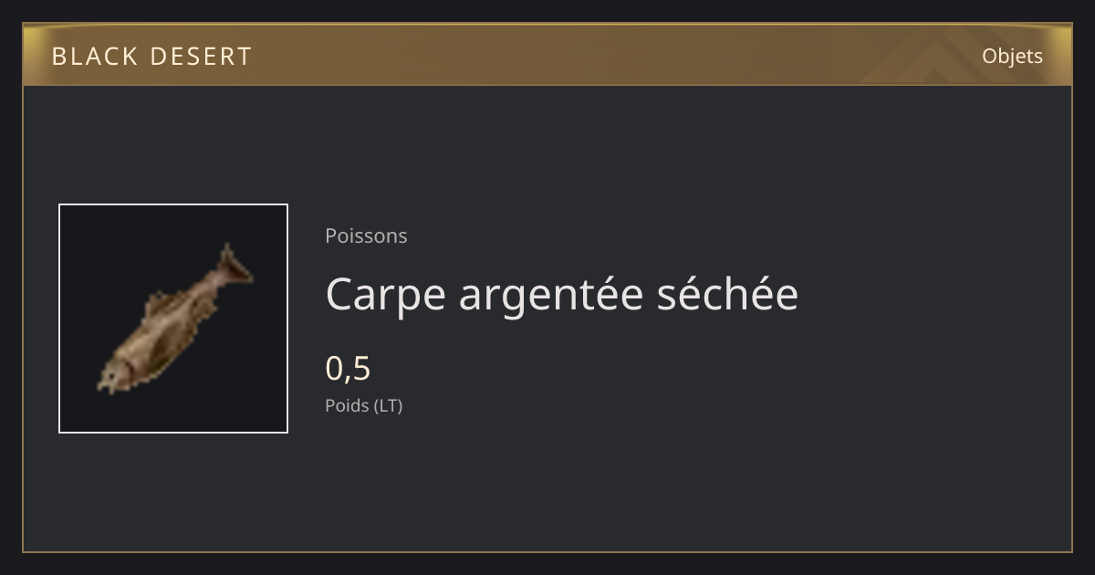This screenshot has width=1095, height=575.
Task: Click the empty middle of the golden header
Action: [x=547, y=55]
